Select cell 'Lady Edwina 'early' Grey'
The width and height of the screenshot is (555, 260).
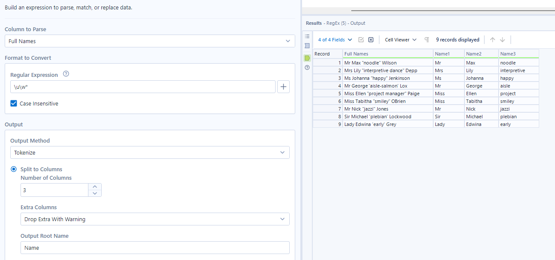pos(388,124)
